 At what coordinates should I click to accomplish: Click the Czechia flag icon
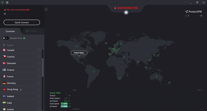[4, 57]
